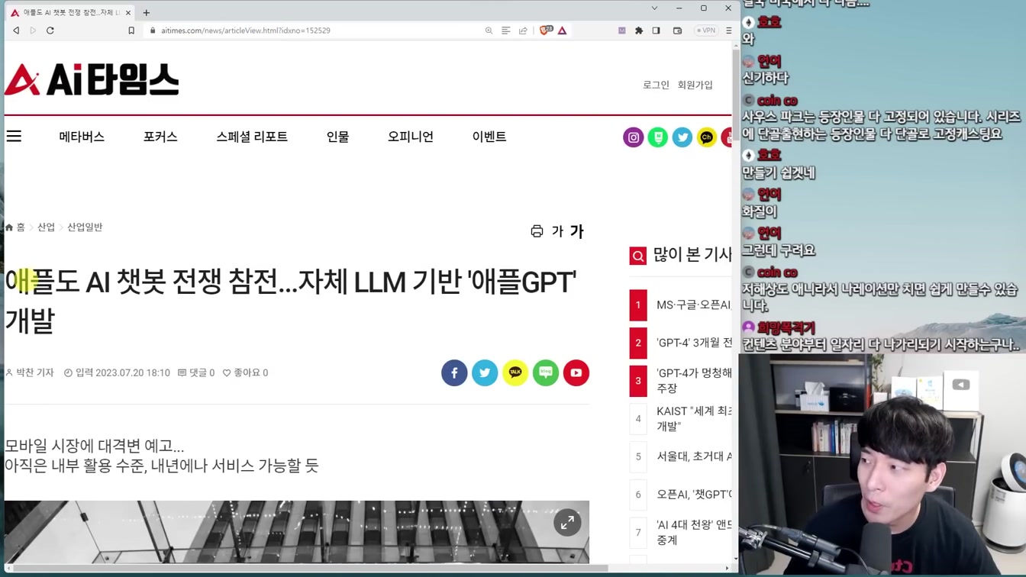Toggle the browser sidebar panel icon
The height and width of the screenshot is (577, 1026).
(656, 31)
